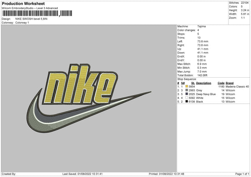
Task: Click the 'Grey' description in stop sequence
Action: tap(199, 91)
